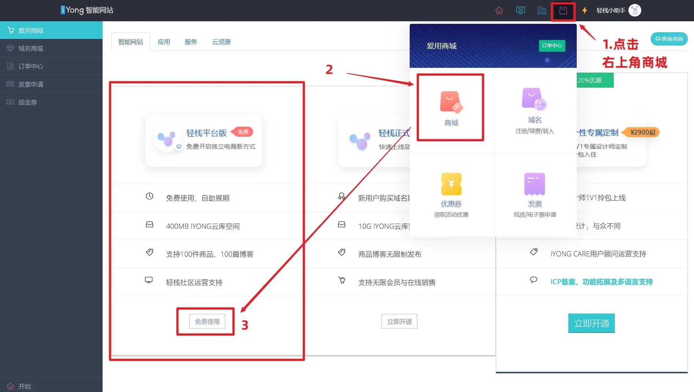
Task: Click the lightning bolt icon
Action: (585, 11)
